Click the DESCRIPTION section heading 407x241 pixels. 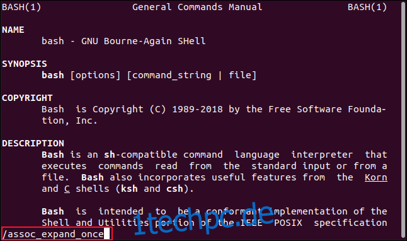click(33, 143)
